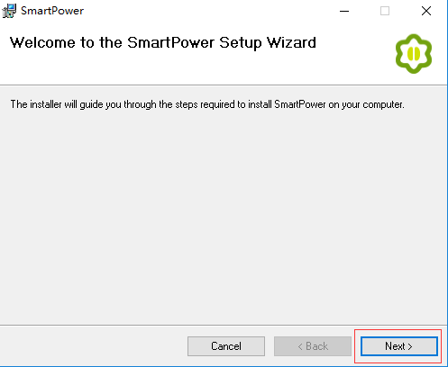This screenshot has width=448, height=367.
Task: Click the installer guide description sentence
Action: pos(207,104)
